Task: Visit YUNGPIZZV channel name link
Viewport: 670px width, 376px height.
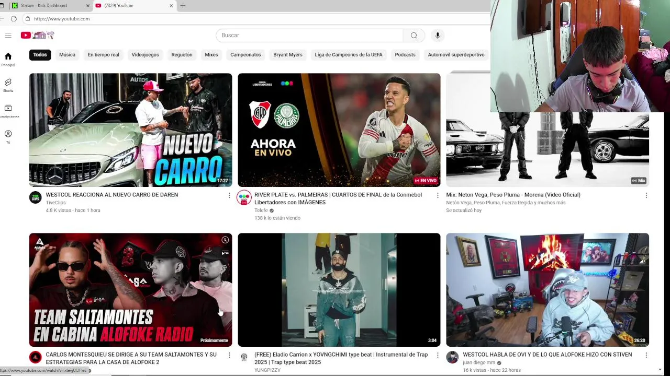Action: pos(267,370)
